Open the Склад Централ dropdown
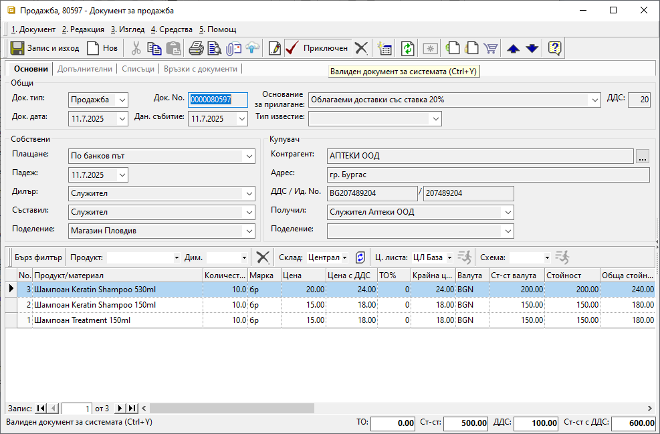This screenshot has width=660, height=434. 345,257
